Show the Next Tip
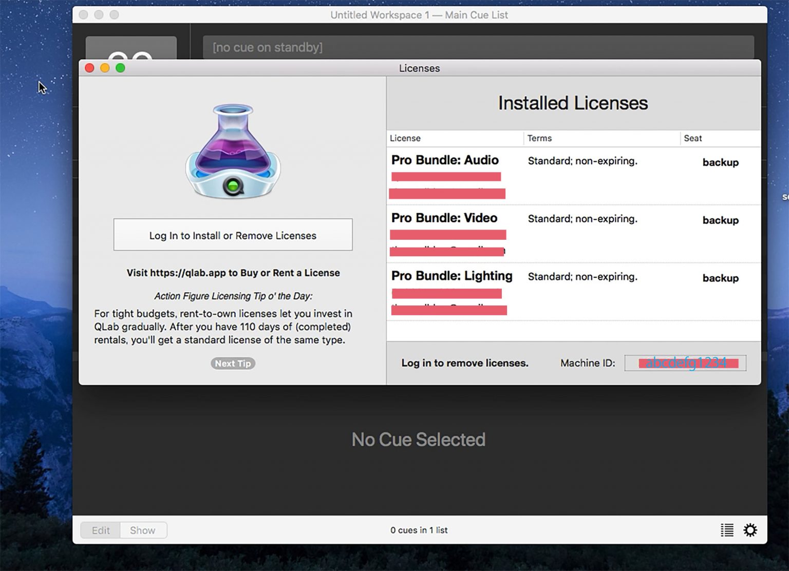The image size is (789, 571). coord(233,364)
